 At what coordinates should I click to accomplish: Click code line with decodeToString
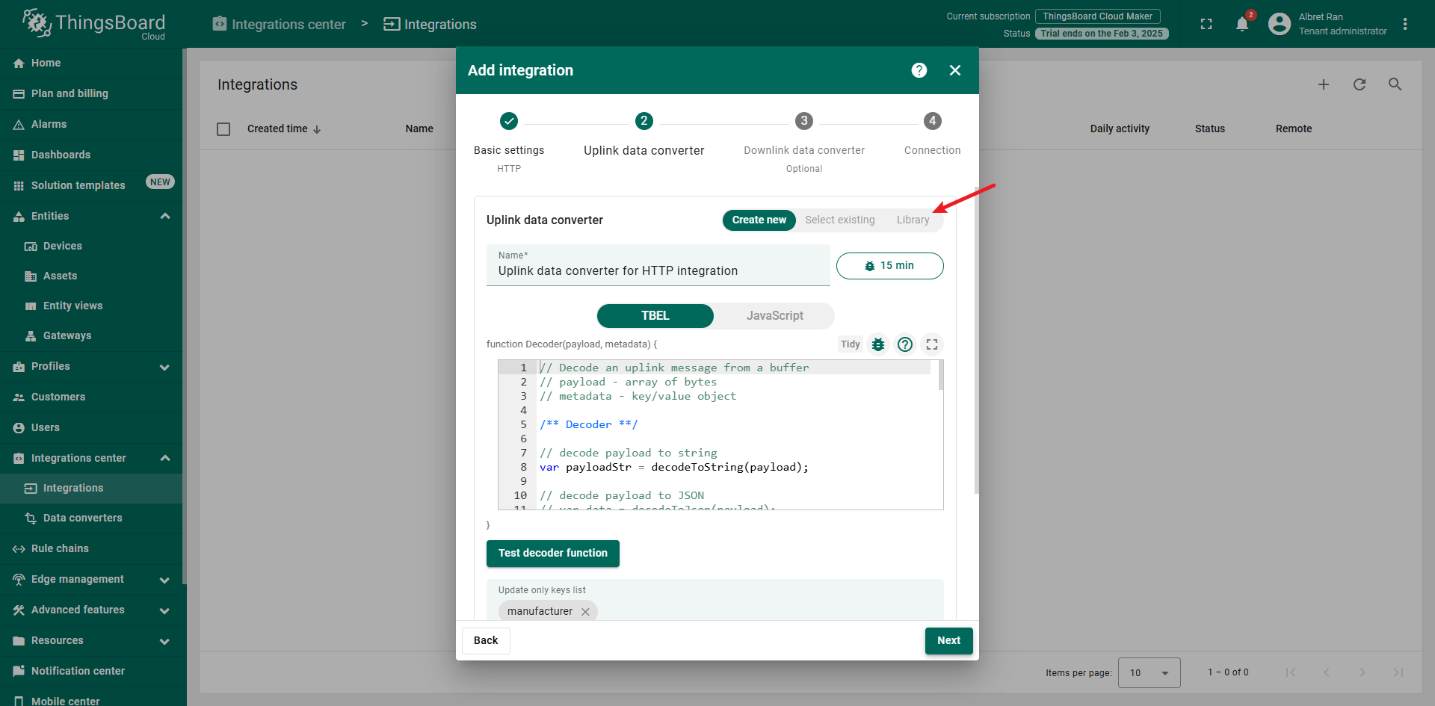[x=674, y=467]
